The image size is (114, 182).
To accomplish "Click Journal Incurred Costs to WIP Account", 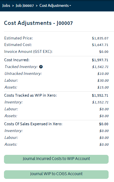I will [x=56, y=159].
